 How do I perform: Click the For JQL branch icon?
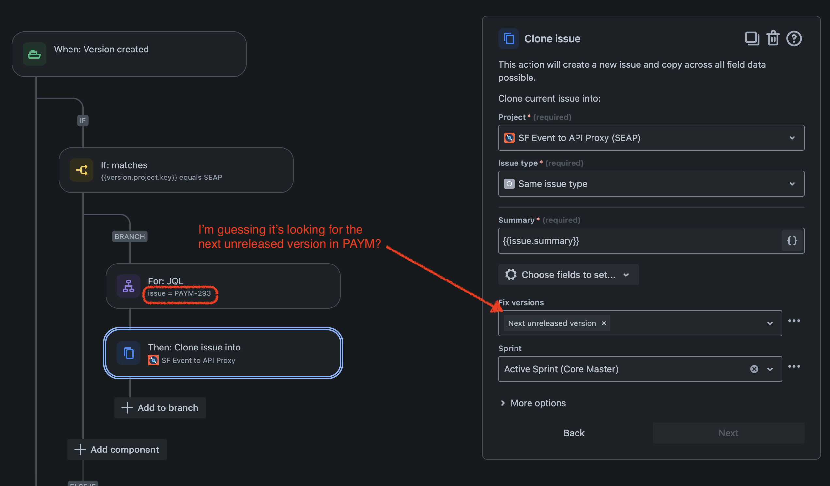[129, 286]
